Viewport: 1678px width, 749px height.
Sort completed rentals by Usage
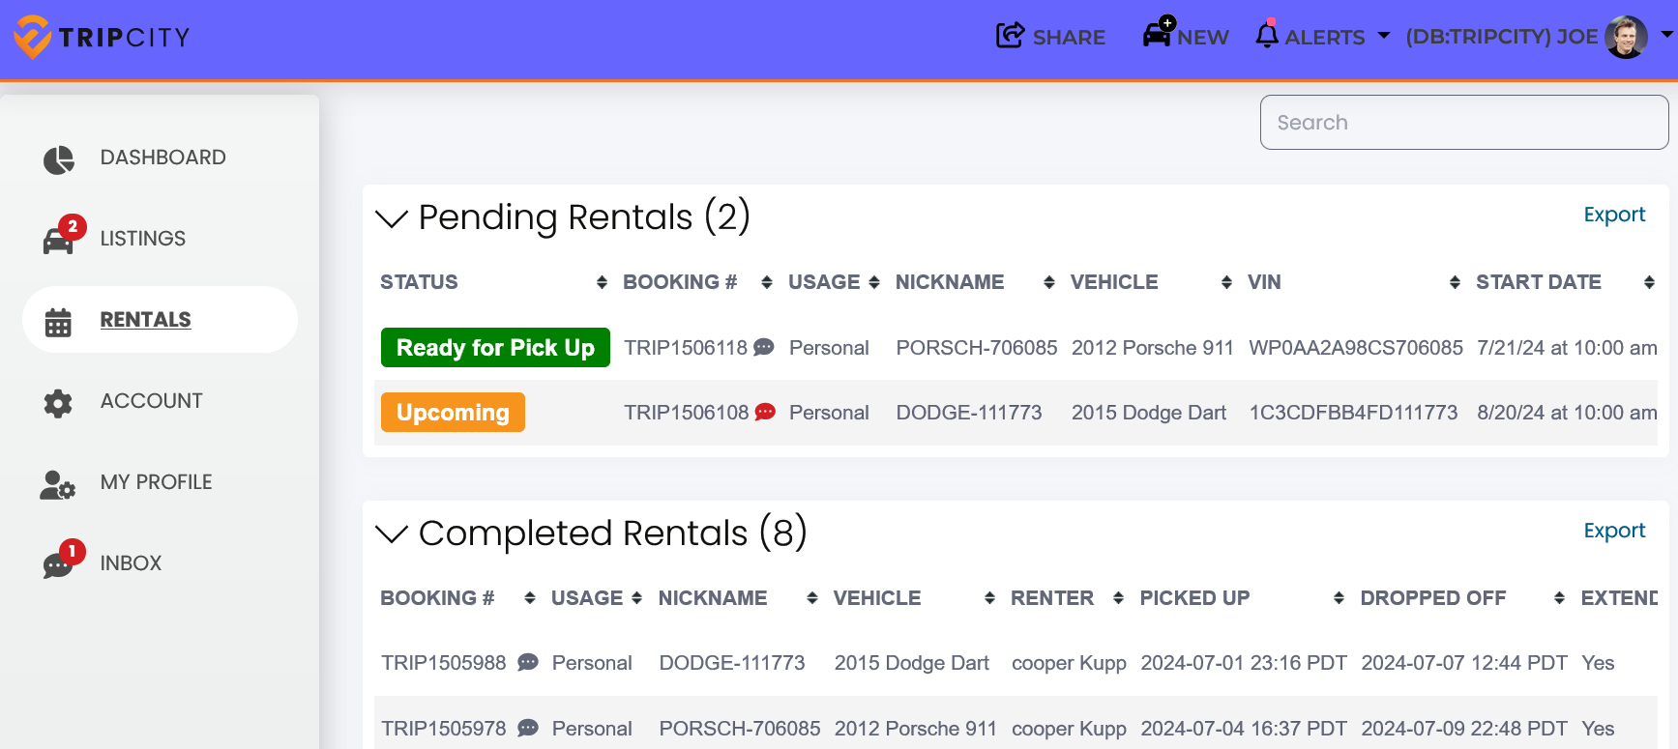pyautogui.click(x=636, y=598)
